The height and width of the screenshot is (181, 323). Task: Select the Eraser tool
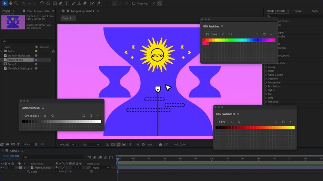(85, 3)
